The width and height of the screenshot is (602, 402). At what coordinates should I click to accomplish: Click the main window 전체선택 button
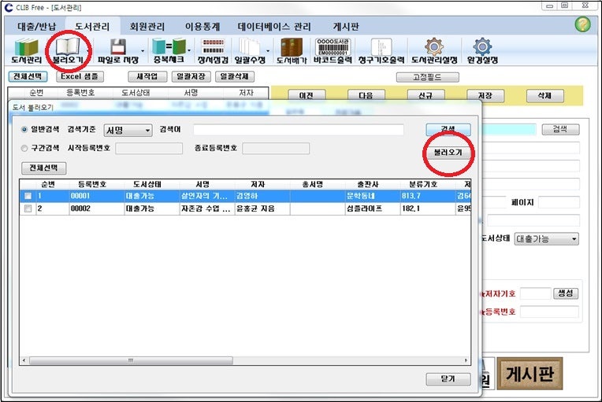pos(28,76)
